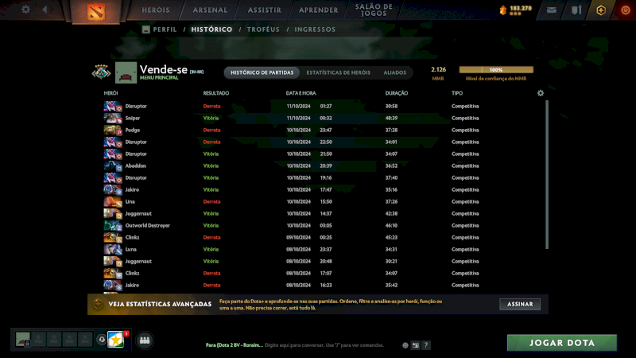Click the rank medal beside the avatar
Viewport: 636px width, 358px height.
(101, 72)
